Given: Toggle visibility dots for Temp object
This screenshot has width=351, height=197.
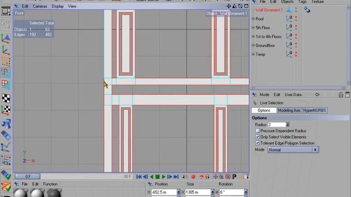Looking at the screenshot, I should coord(296,54).
